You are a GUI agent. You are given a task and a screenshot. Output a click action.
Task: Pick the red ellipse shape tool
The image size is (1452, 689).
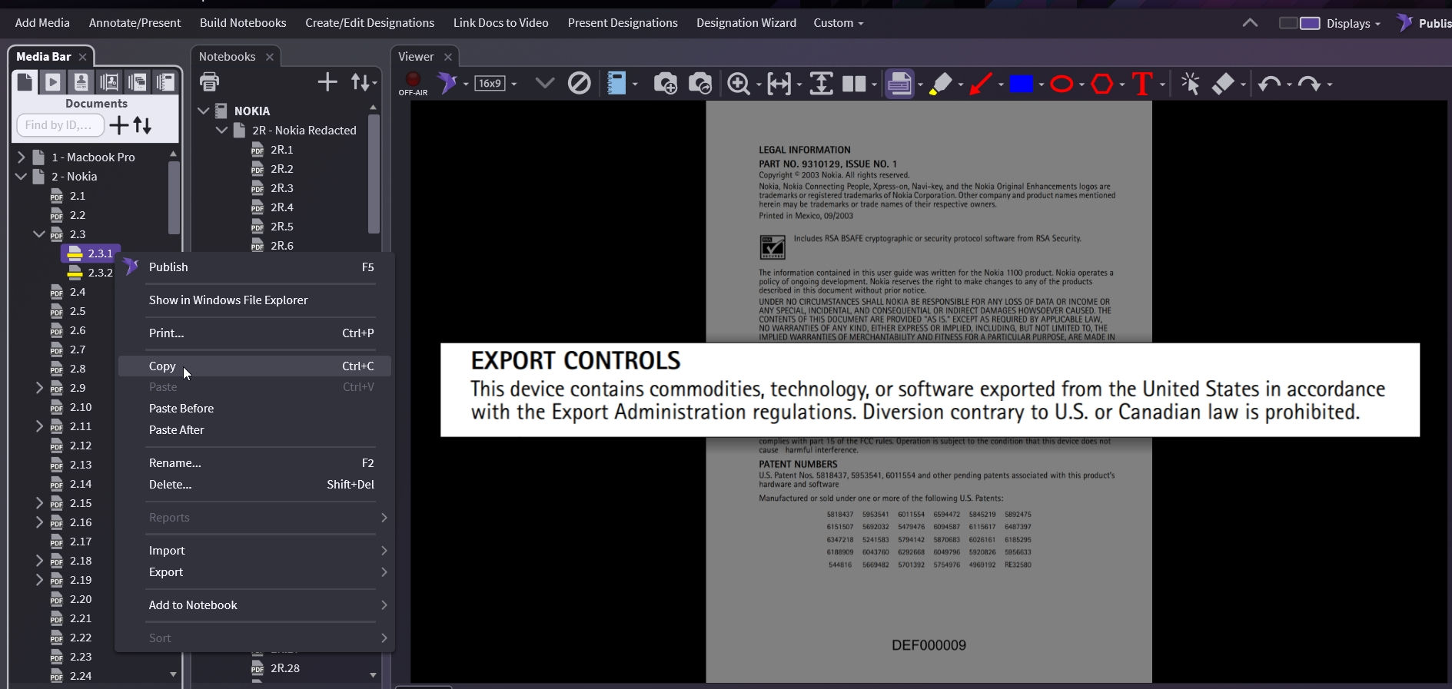1062,84
